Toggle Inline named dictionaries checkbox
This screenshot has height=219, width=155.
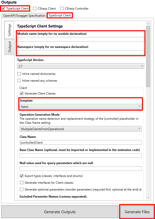click(19, 74)
